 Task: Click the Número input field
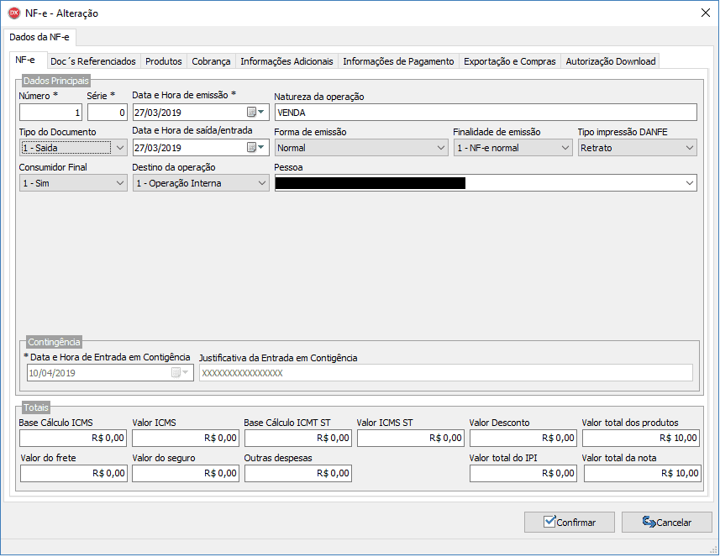click(50, 113)
